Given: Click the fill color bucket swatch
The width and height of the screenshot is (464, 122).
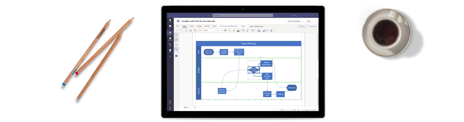Looking at the screenshot, I should [x=259, y=30].
